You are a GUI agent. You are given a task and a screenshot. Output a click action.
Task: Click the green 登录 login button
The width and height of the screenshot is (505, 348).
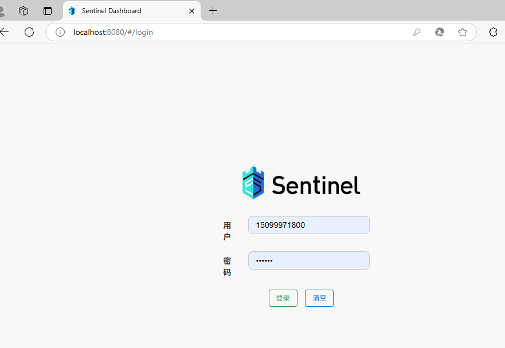pyautogui.click(x=283, y=298)
